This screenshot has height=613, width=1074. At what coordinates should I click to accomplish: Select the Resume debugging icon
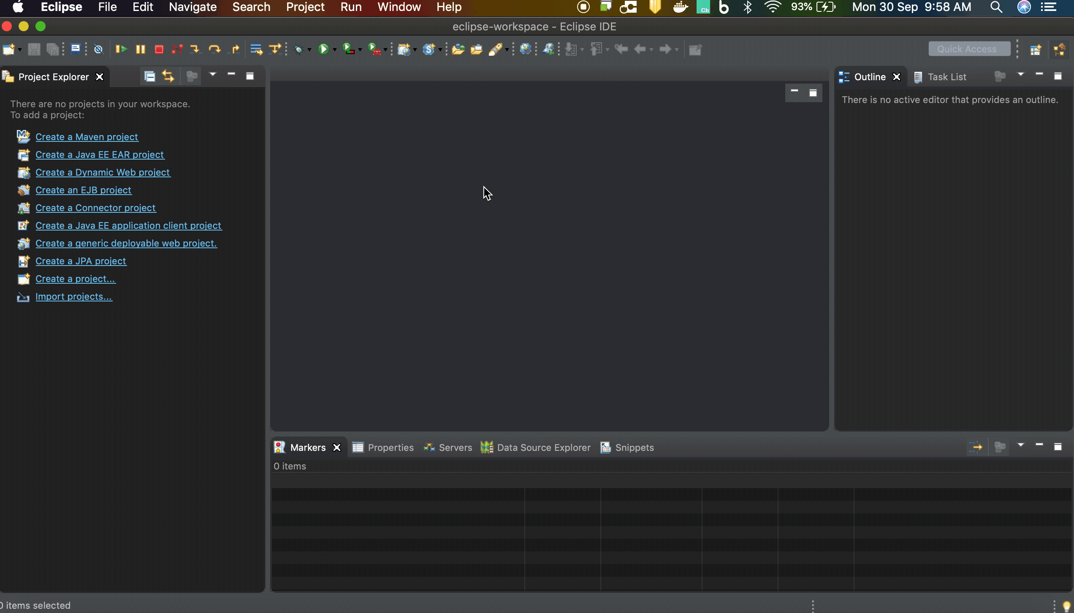(x=121, y=49)
